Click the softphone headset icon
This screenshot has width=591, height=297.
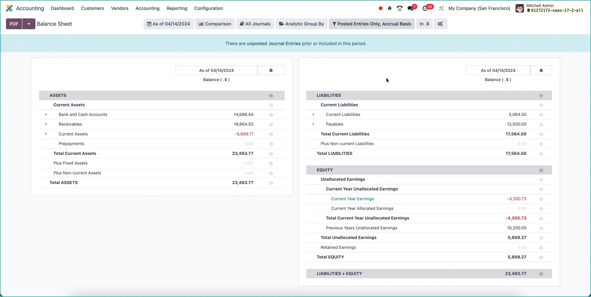click(399, 8)
